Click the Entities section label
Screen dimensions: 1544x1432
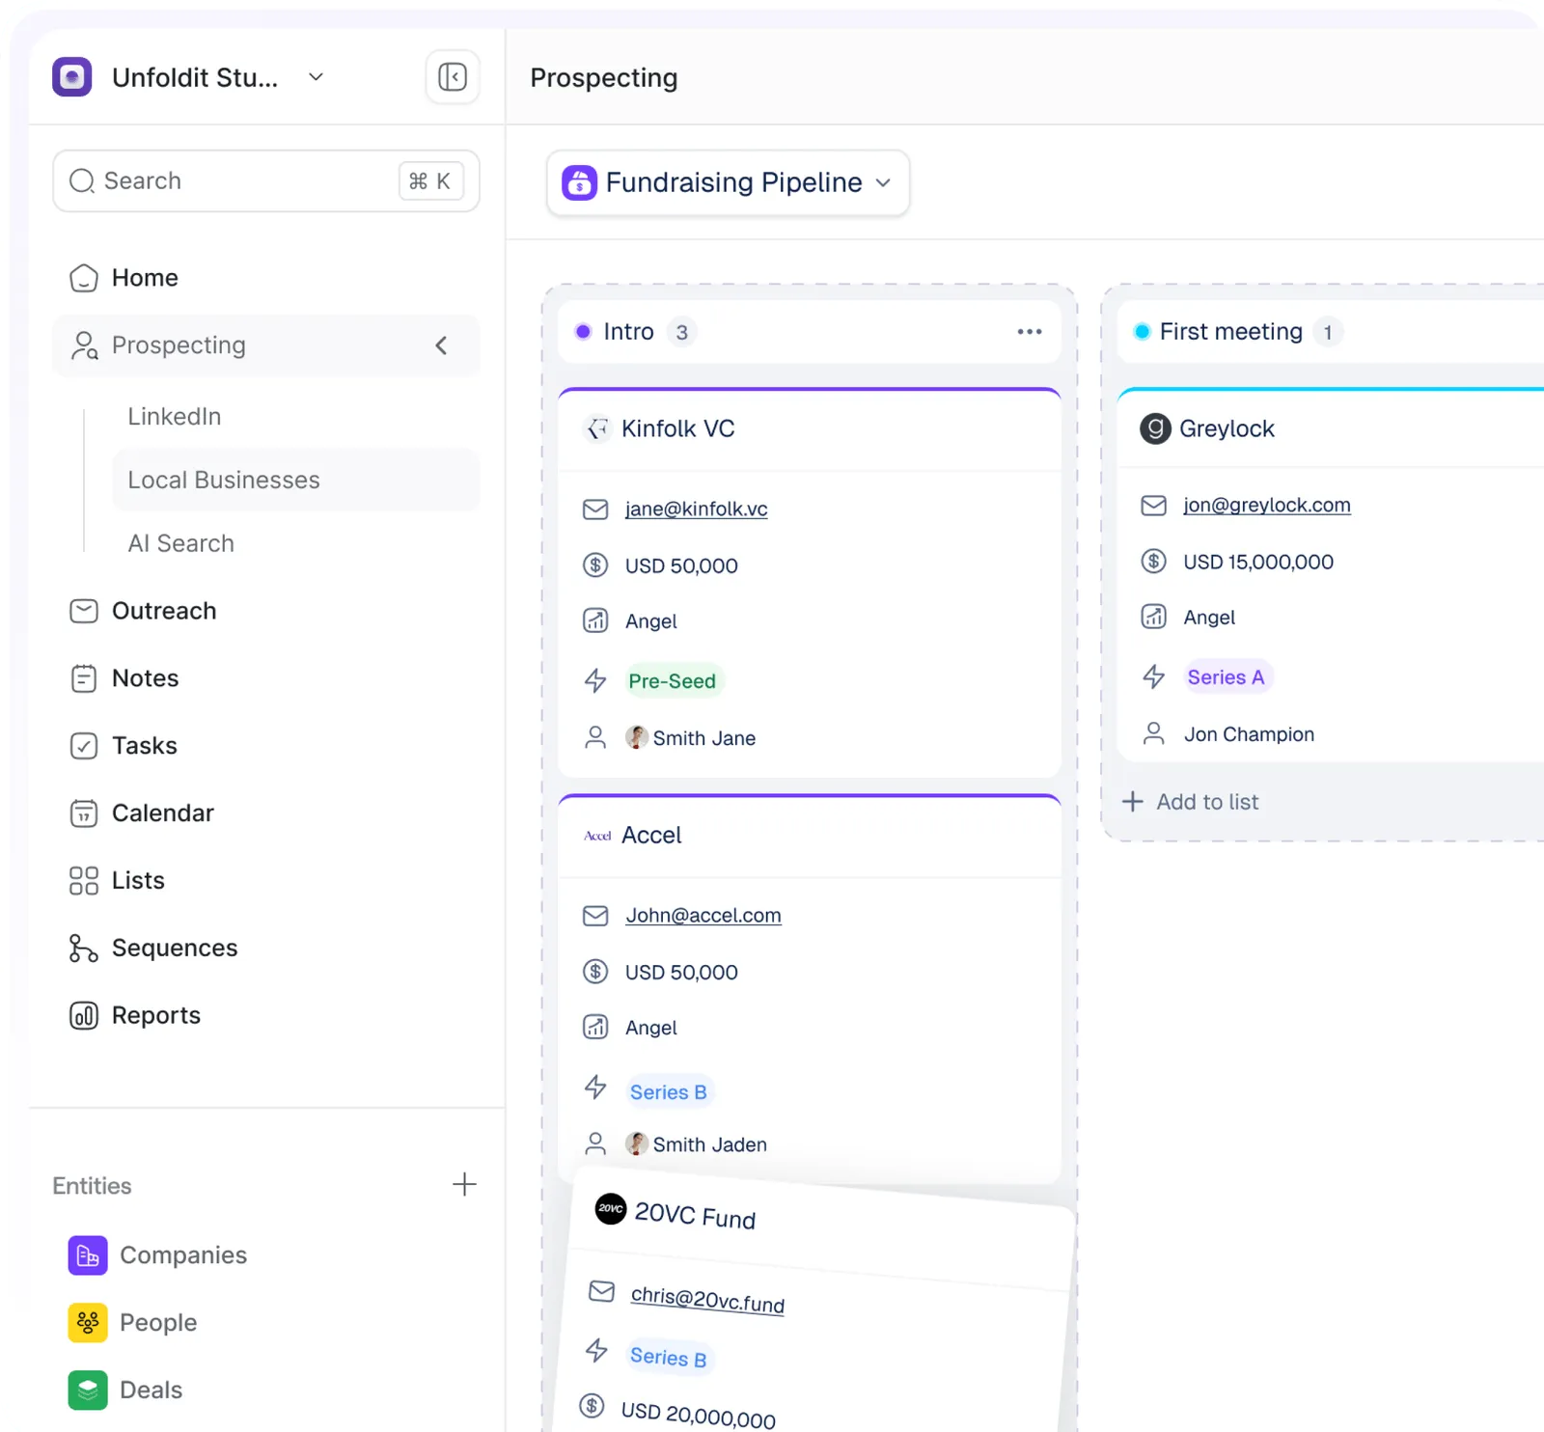[x=93, y=1186]
